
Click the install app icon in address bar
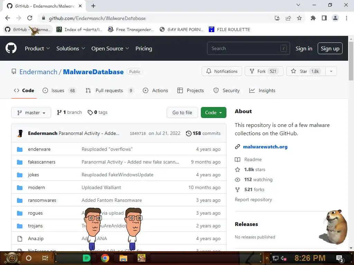277,18
